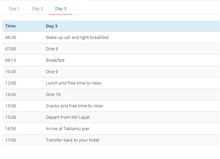Image resolution: width=220 pixels, height=159 pixels.
Task: Select the Day 3 tab
Action: tap(60, 9)
